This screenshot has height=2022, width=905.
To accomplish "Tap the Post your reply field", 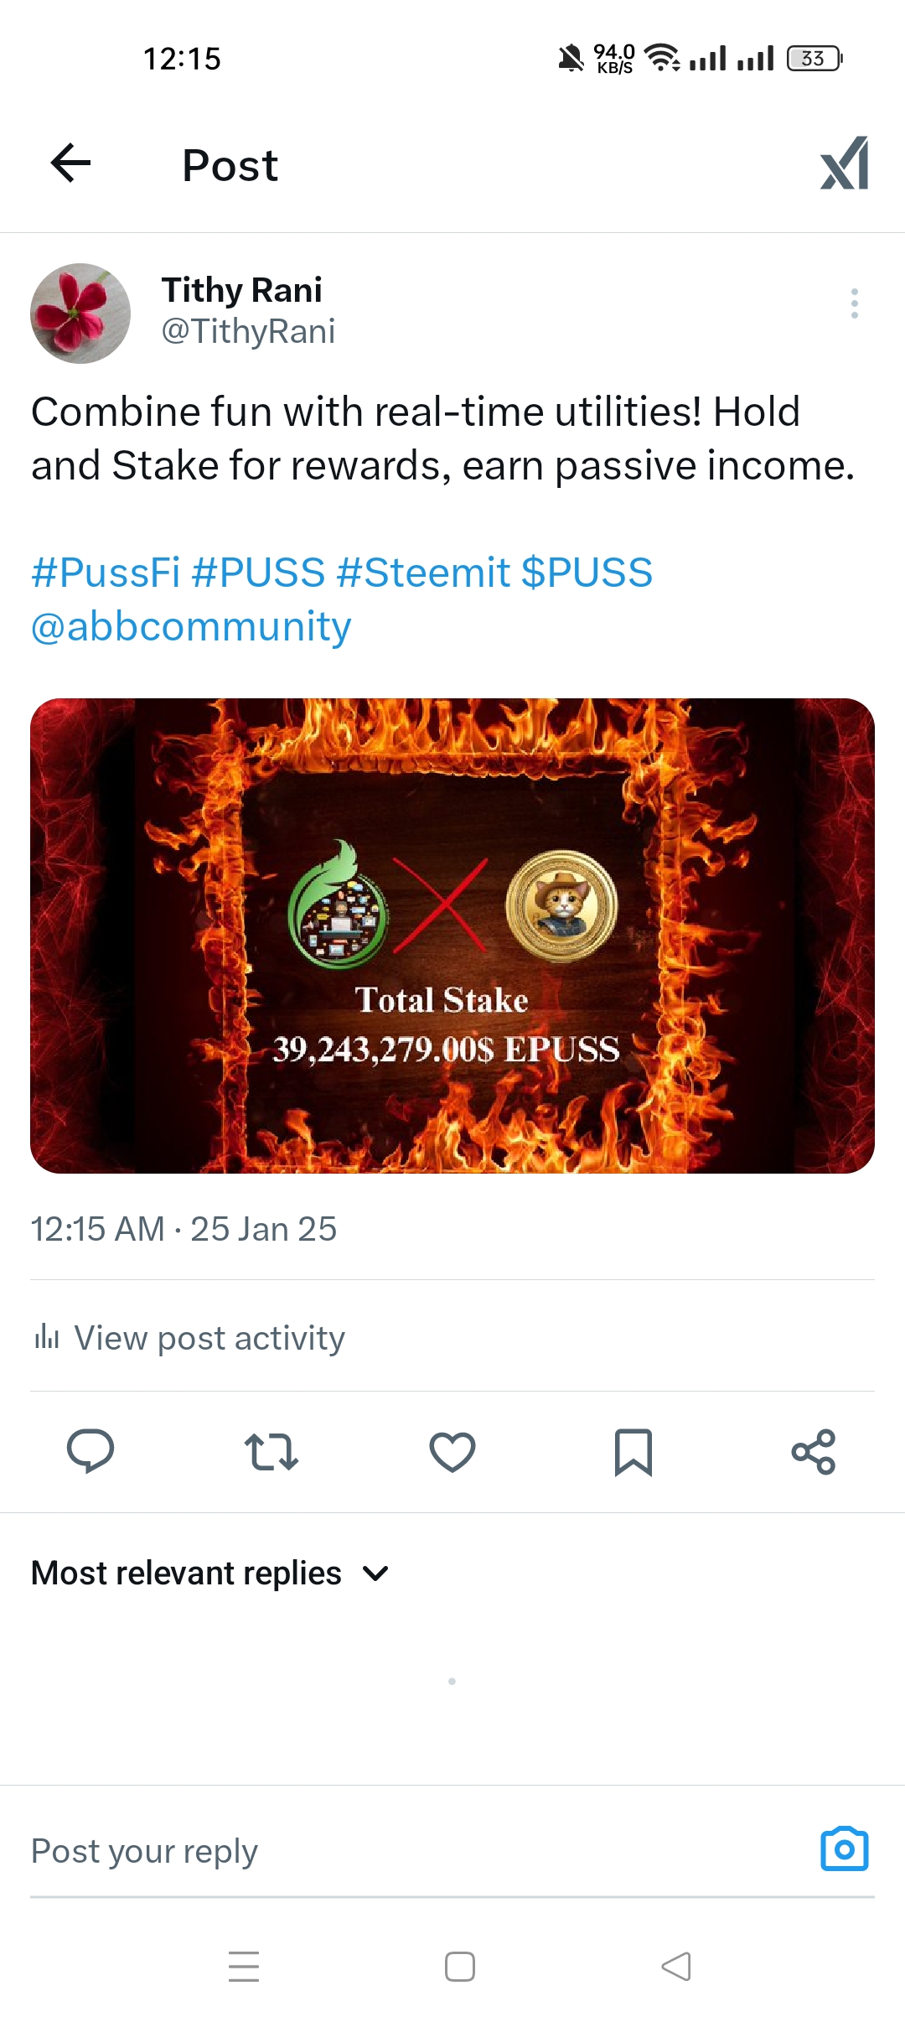I will point(419,1850).
